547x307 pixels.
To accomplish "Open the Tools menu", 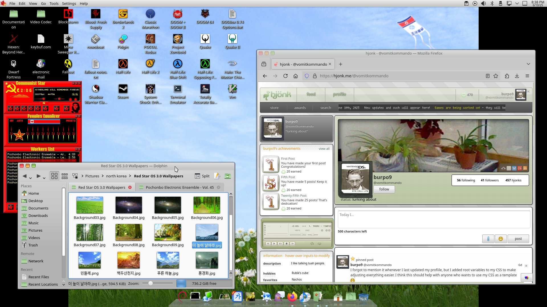I will (x=54, y=3).
